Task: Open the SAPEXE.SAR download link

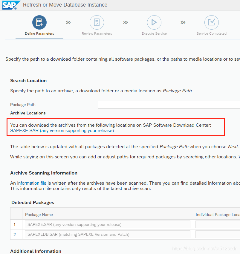Action: 62,131
